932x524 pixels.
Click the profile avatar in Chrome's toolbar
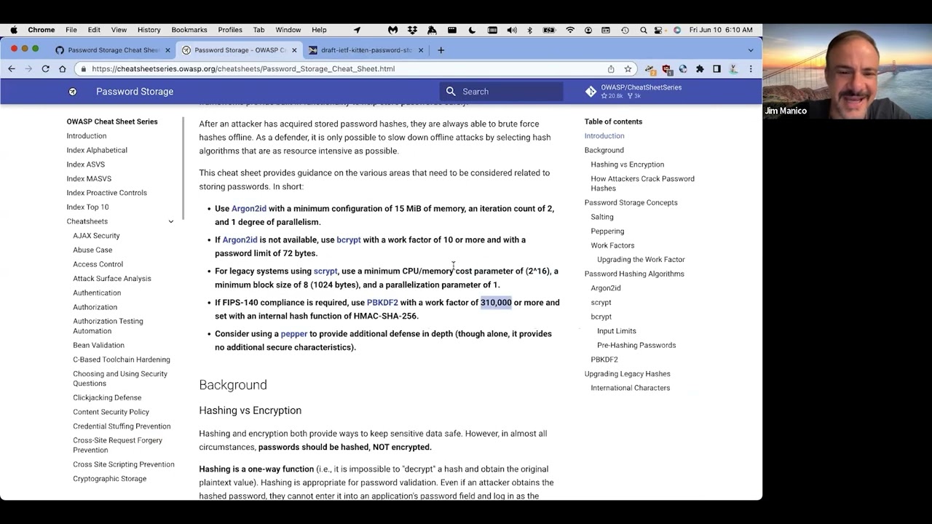(x=734, y=68)
